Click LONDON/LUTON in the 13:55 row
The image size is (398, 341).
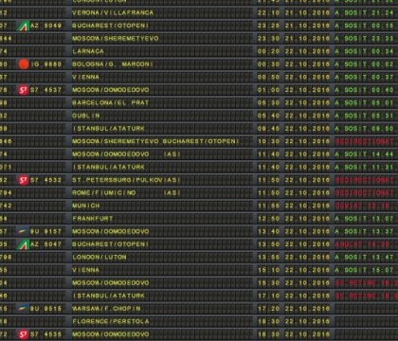[x=99, y=258]
